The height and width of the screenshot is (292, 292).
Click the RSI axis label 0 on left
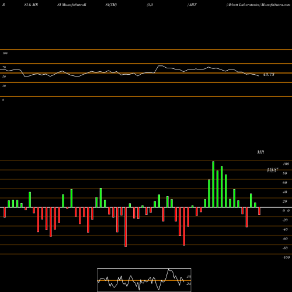[3, 100]
